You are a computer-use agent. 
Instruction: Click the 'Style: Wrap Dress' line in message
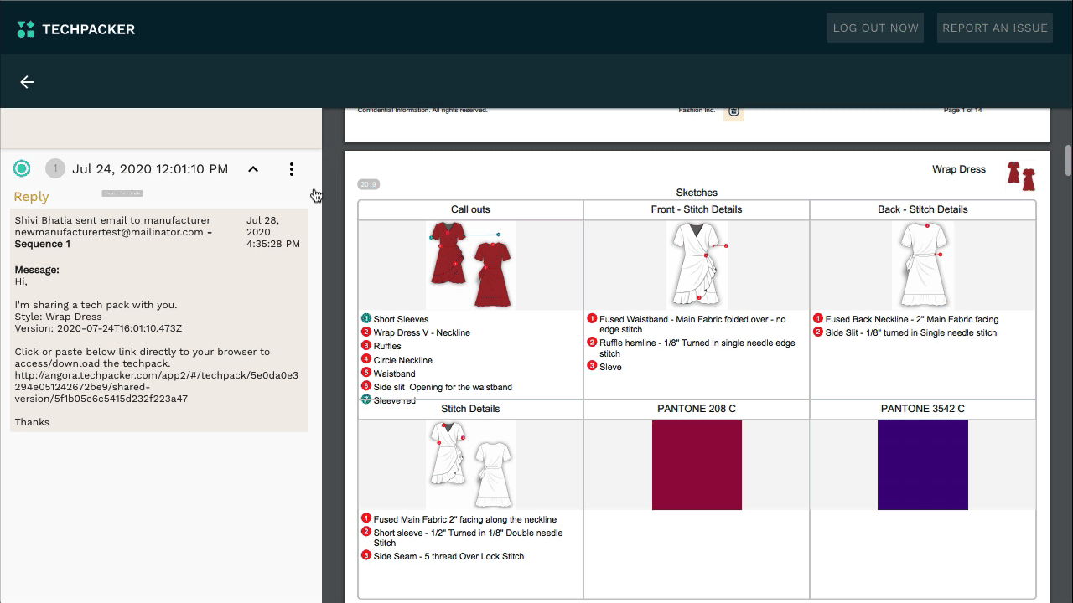(58, 317)
